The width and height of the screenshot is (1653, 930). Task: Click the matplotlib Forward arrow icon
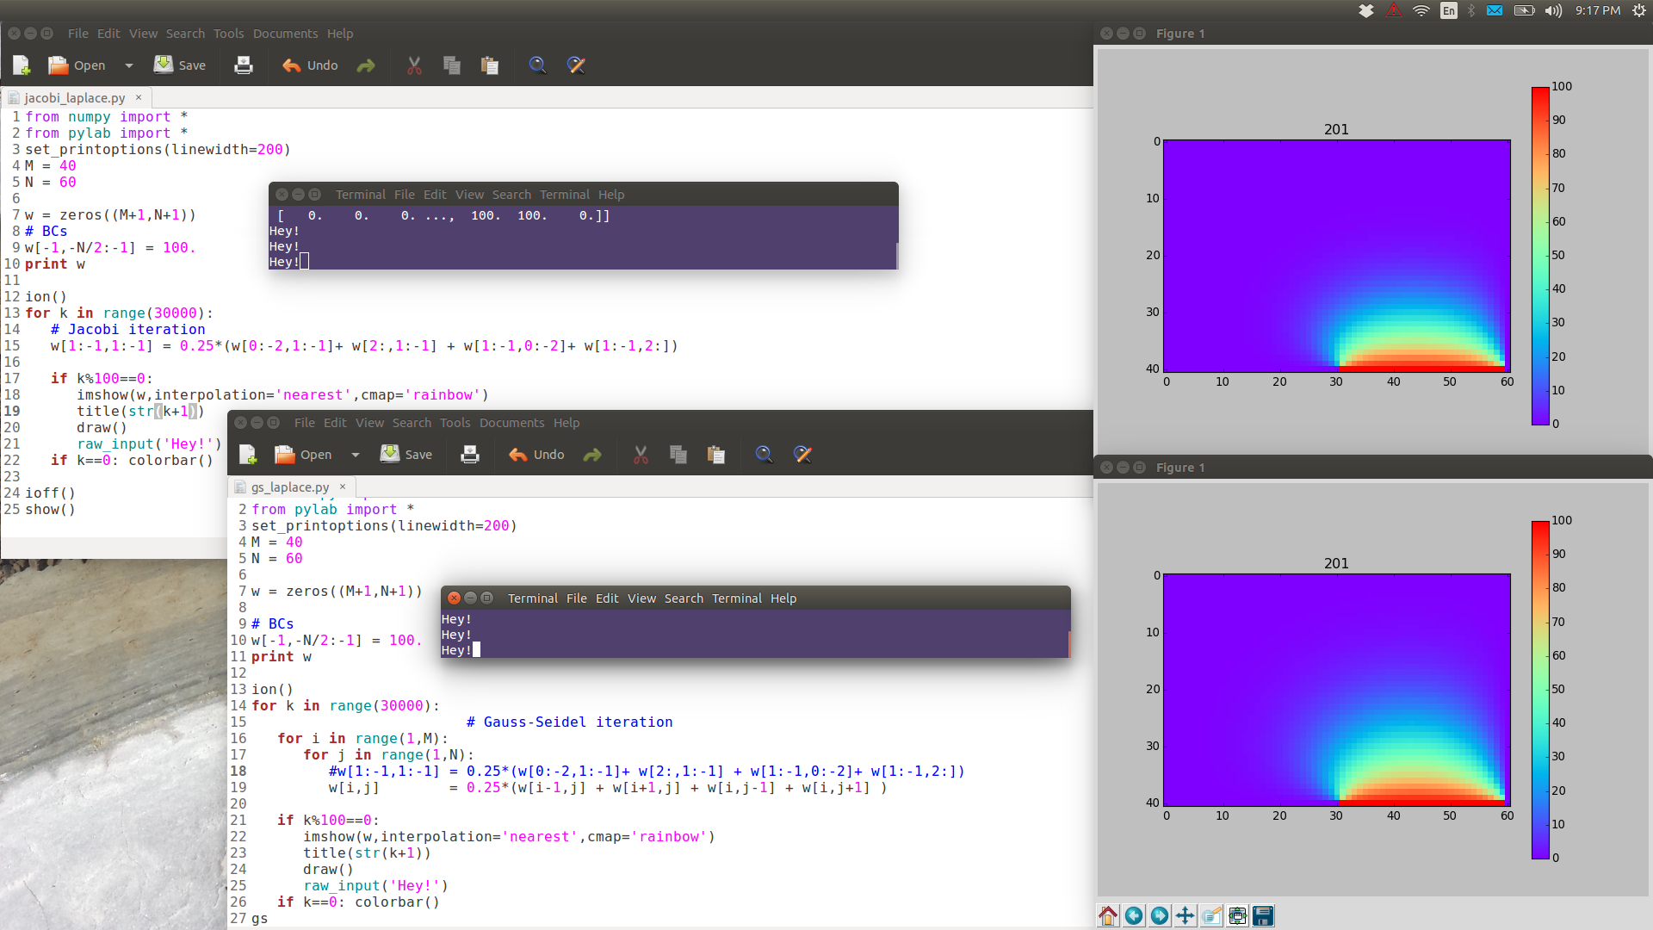click(1160, 915)
